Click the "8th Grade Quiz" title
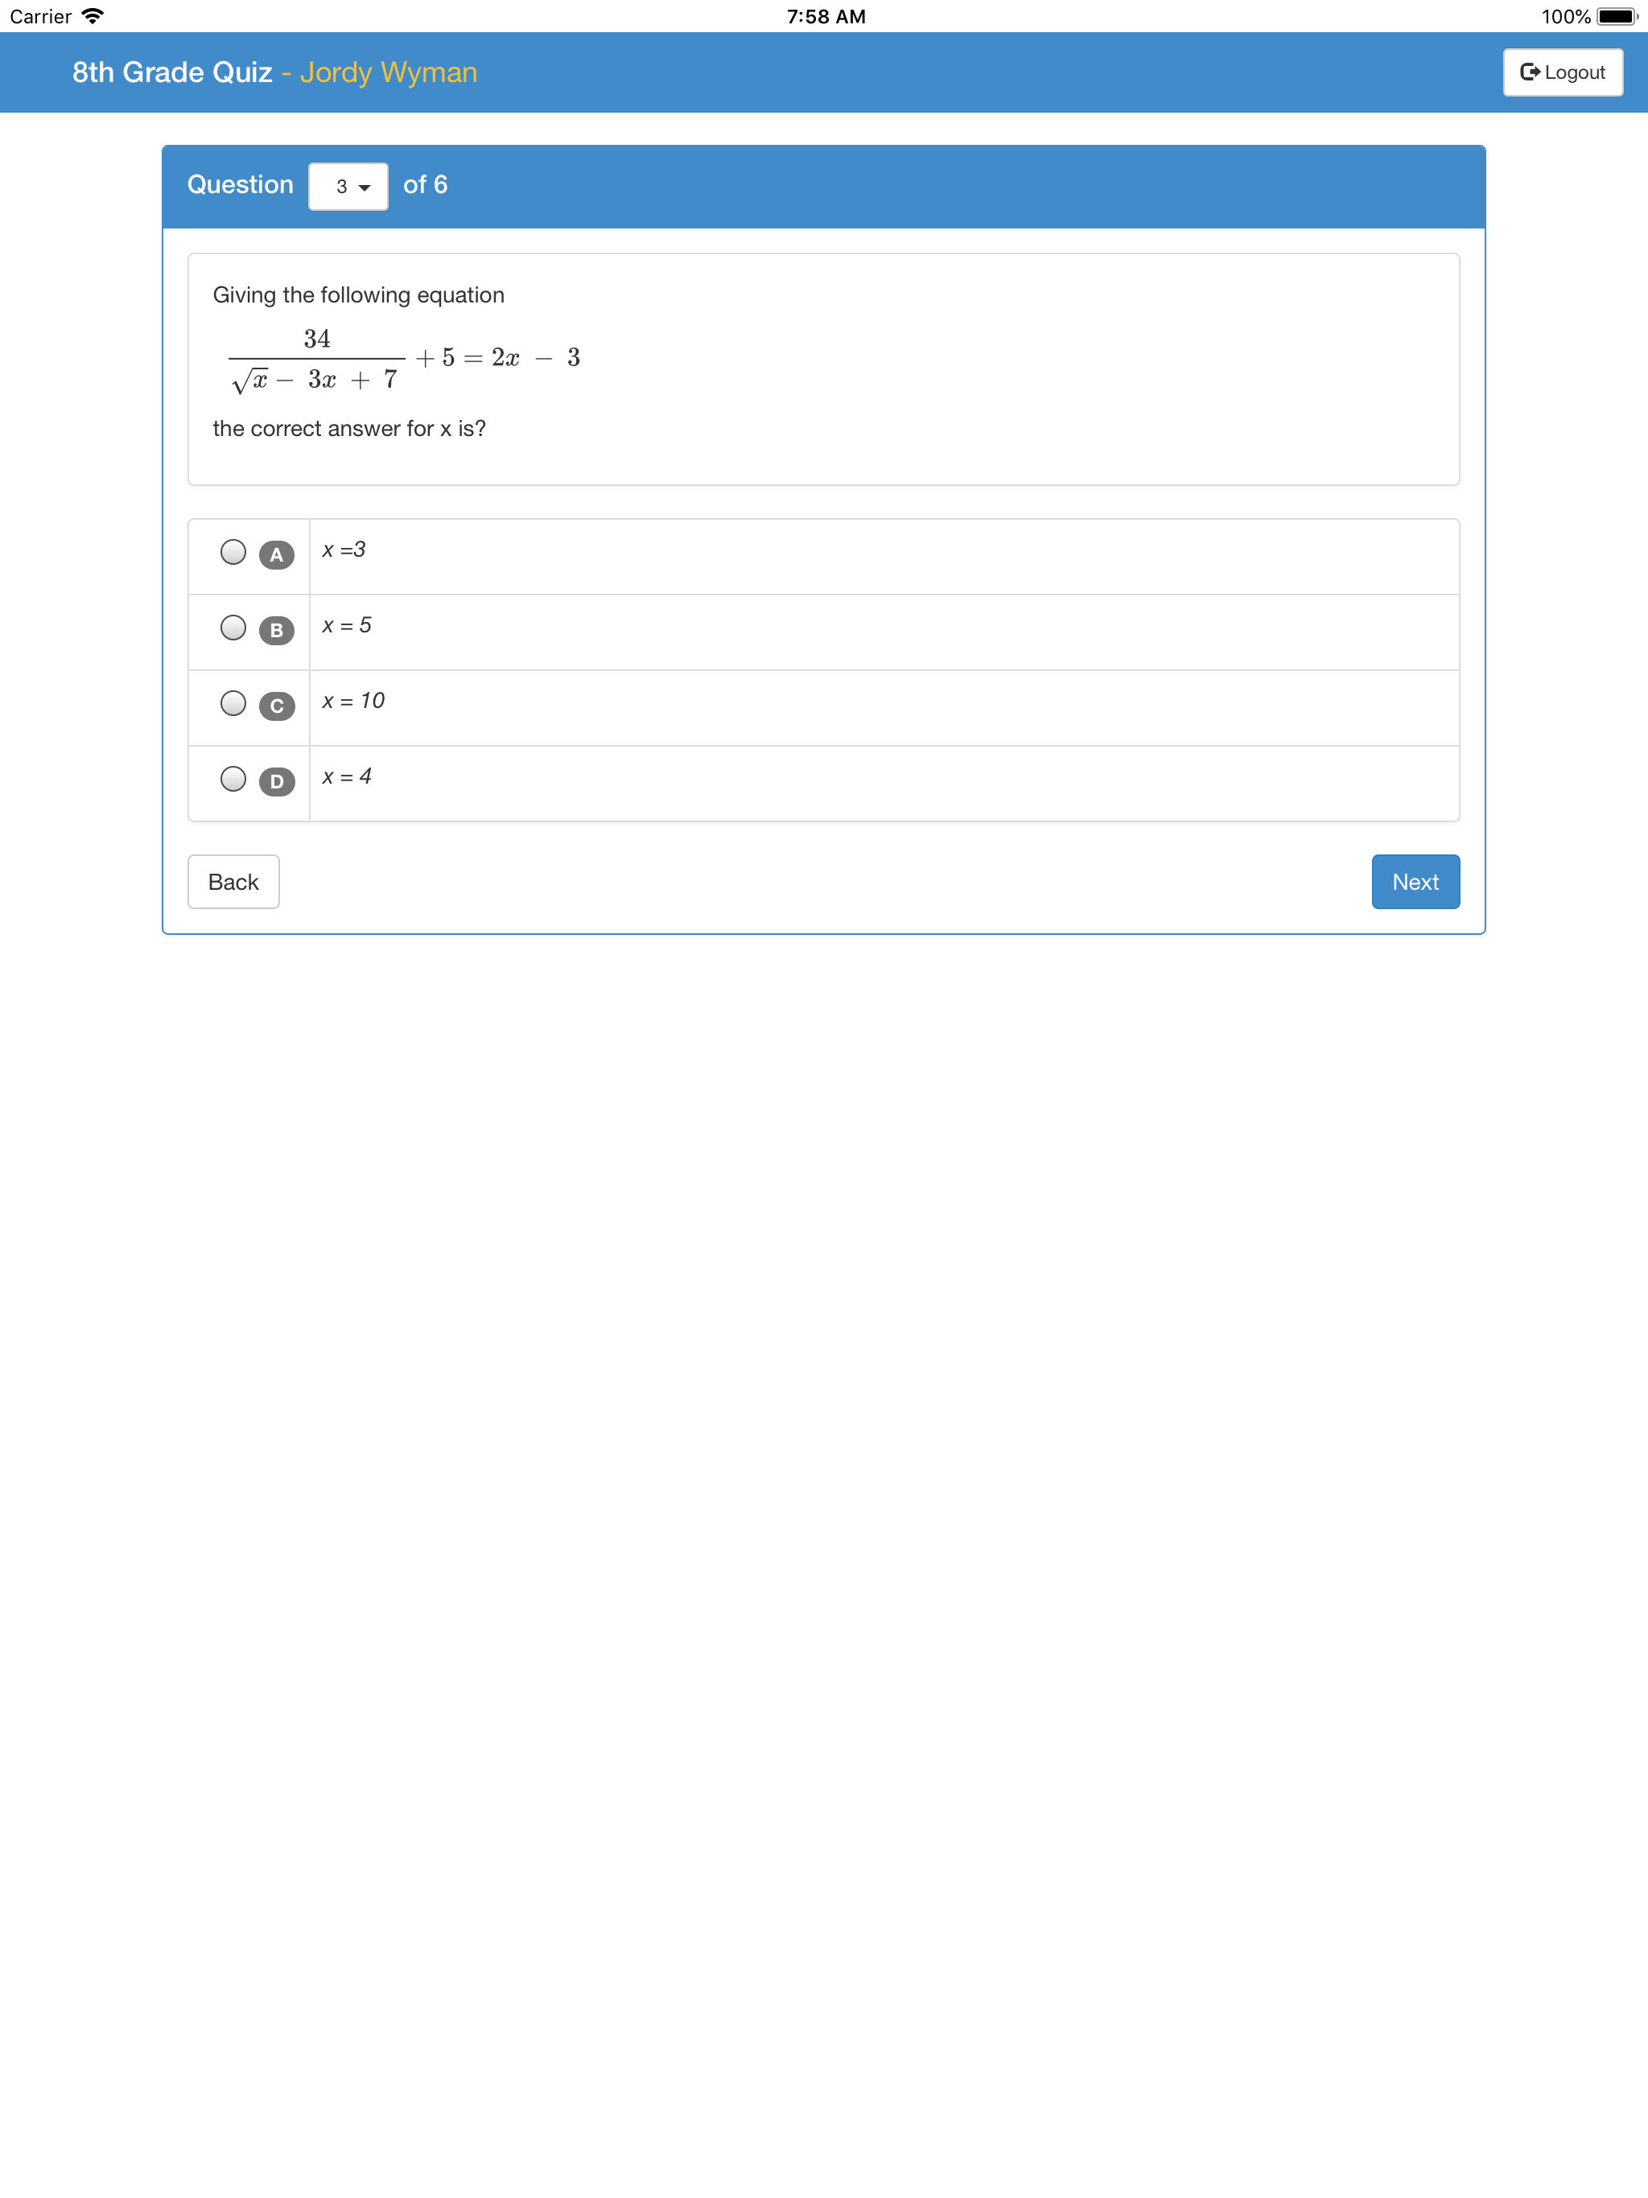1648x2198 pixels. tap(171, 72)
